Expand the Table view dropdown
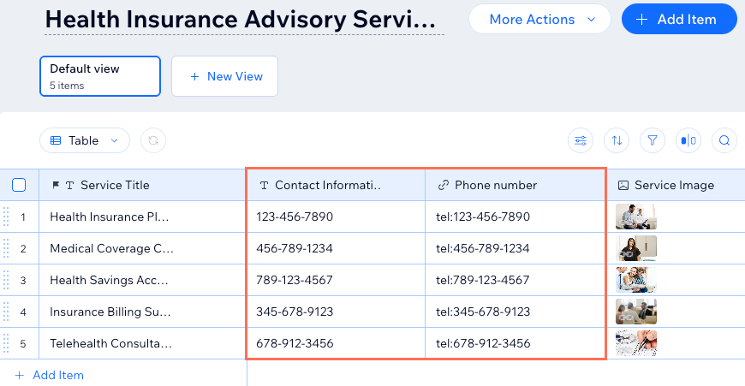 coord(84,140)
